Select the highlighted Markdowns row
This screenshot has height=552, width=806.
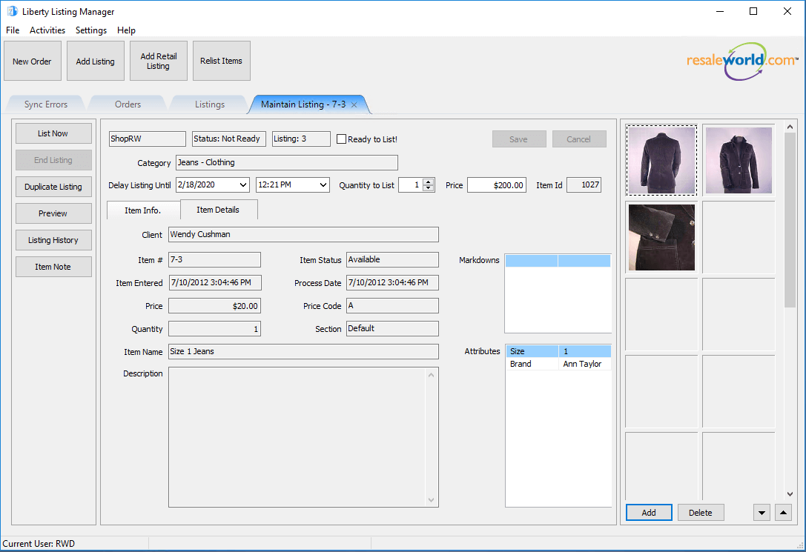coord(558,261)
